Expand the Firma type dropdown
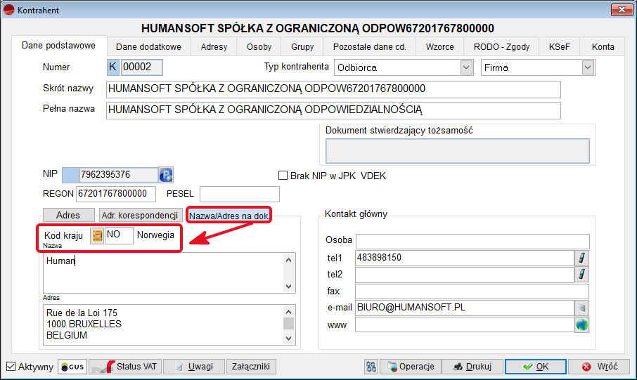The image size is (637, 380). (588, 67)
